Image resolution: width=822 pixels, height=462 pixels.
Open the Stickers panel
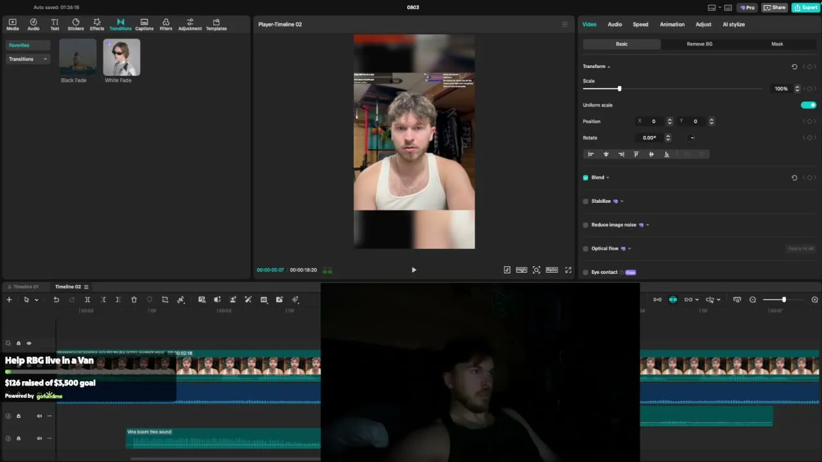[x=76, y=24]
